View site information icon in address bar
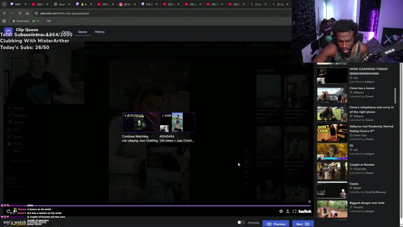The image size is (403, 227). tap(36, 13)
